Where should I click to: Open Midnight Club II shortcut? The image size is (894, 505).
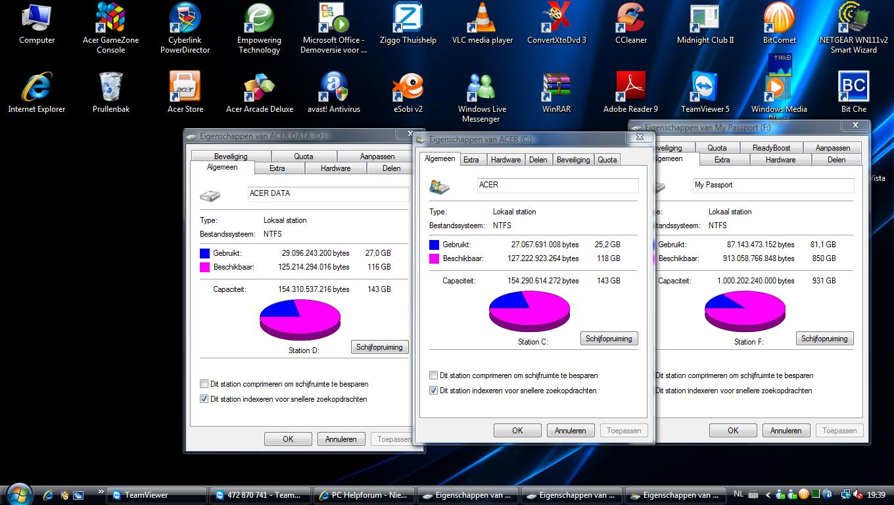point(705,24)
